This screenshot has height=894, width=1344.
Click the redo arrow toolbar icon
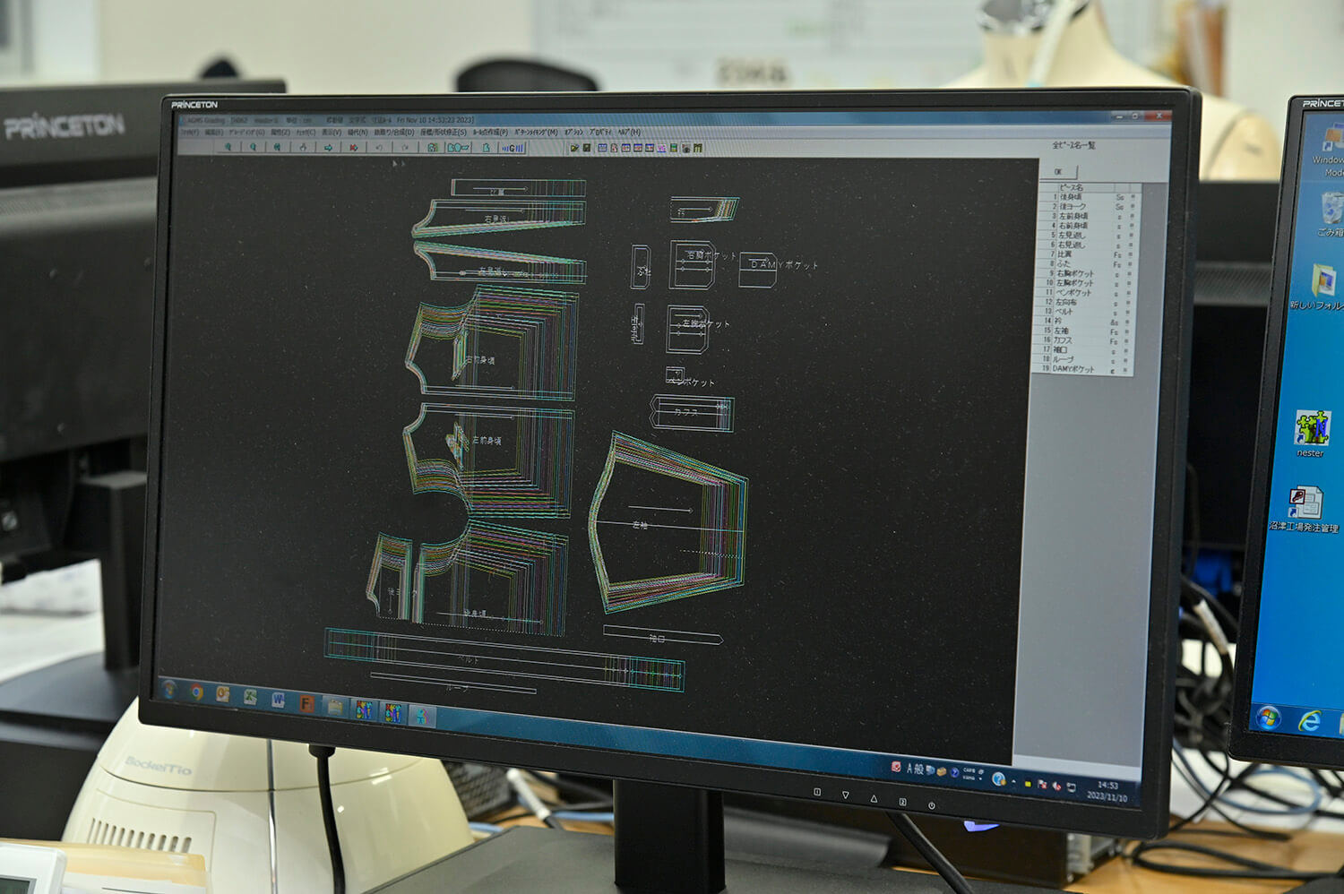(x=405, y=148)
